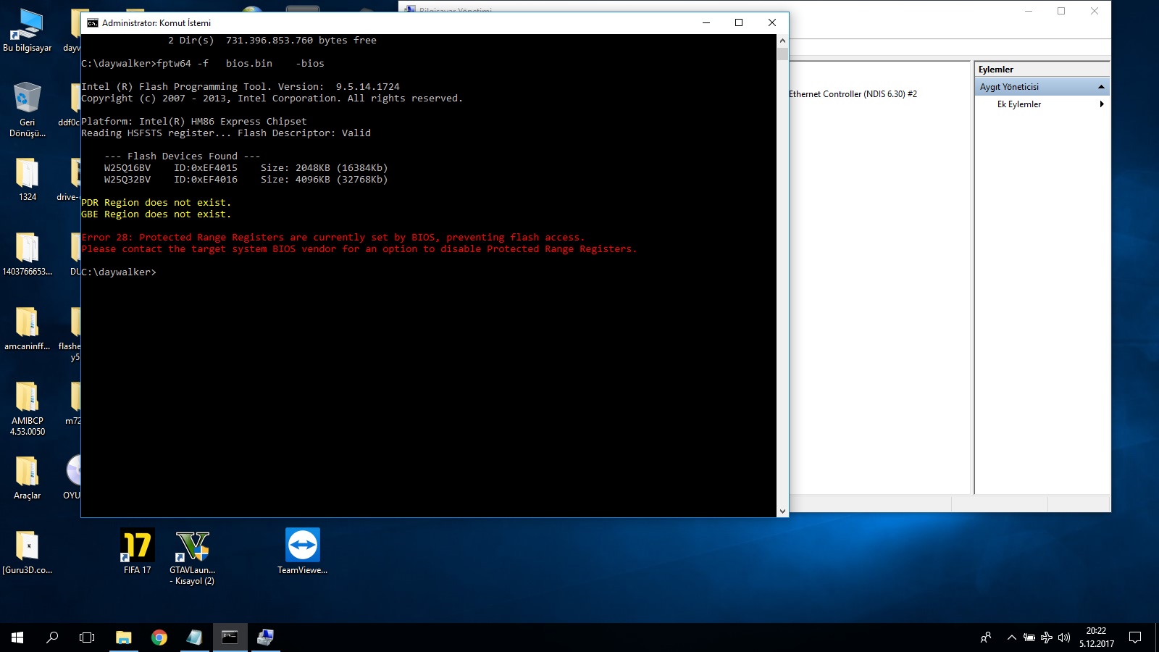The width and height of the screenshot is (1159, 652).
Task: Click the 'Error 28' red message line
Action: point(332,238)
